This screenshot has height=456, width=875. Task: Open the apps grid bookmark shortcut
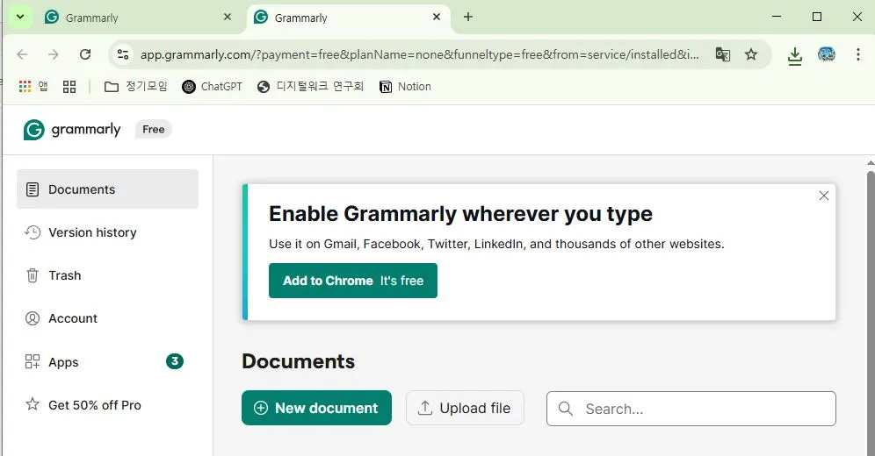33,86
